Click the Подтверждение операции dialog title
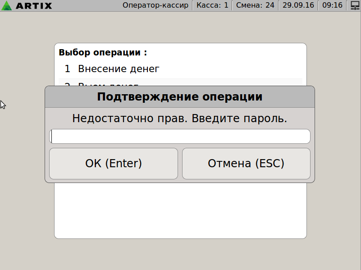The width and height of the screenshot is (361, 270). coord(180,96)
